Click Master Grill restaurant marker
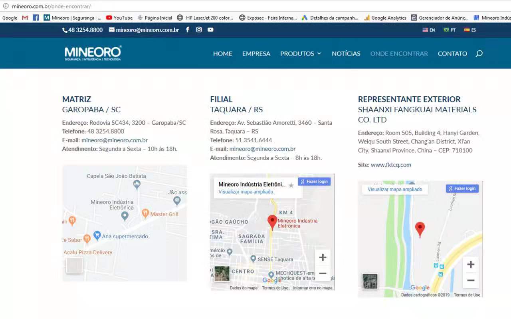Image resolution: width=511 pixels, height=319 pixels. pyautogui.click(x=145, y=214)
